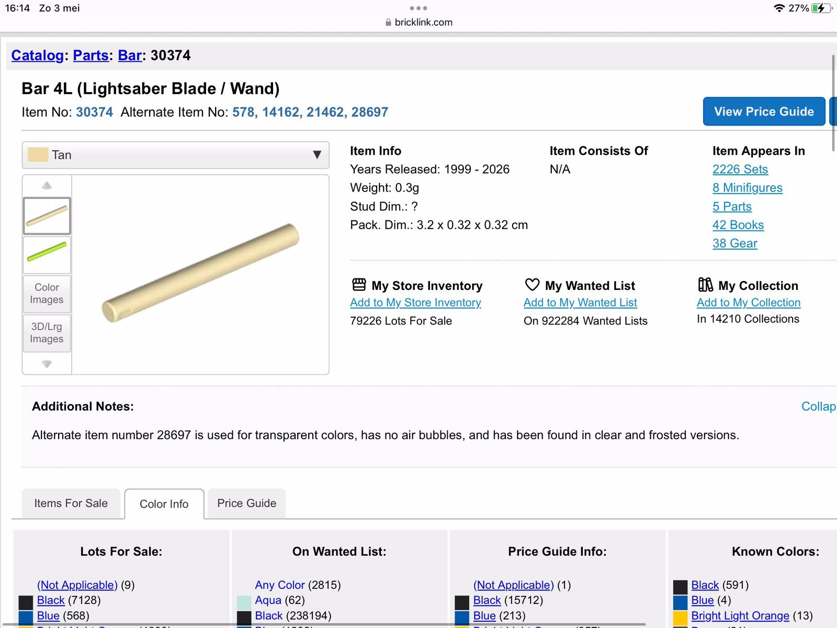This screenshot has width=837, height=628.
Task: Open the 8 Minifigures link
Action: (x=748, y=187)
